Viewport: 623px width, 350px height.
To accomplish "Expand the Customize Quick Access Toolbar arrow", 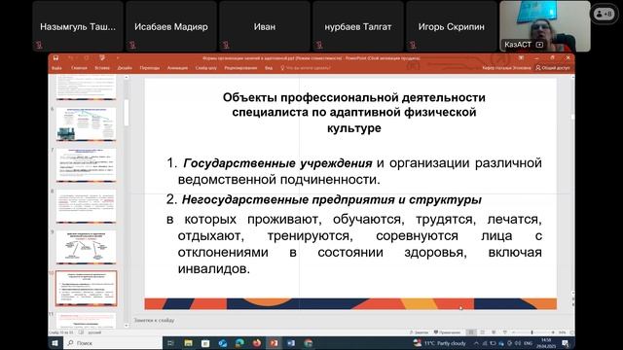I will (118, 58).
